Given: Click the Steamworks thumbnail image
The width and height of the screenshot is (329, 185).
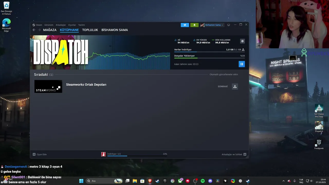Looking at the screenshot, I should coord(48,86).
